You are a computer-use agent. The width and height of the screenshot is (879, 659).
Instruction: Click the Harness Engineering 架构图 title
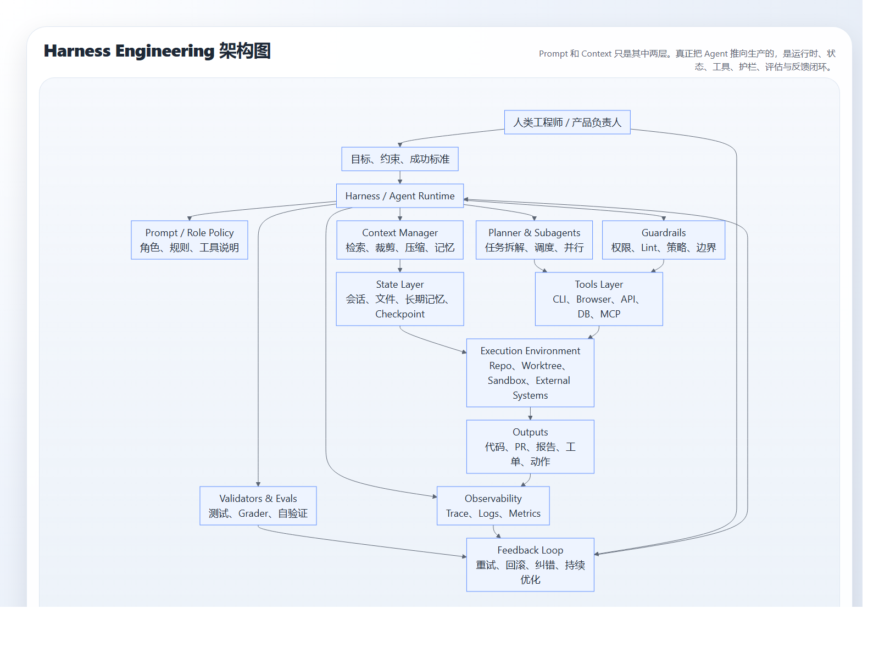[157, 51]
